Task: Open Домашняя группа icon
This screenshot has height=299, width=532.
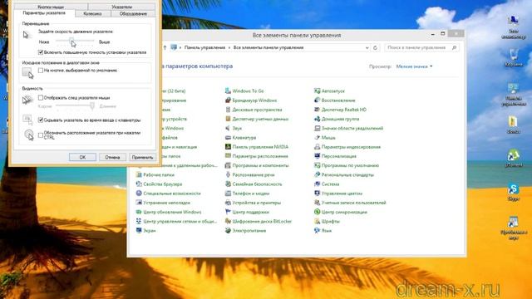Action: 317,119
